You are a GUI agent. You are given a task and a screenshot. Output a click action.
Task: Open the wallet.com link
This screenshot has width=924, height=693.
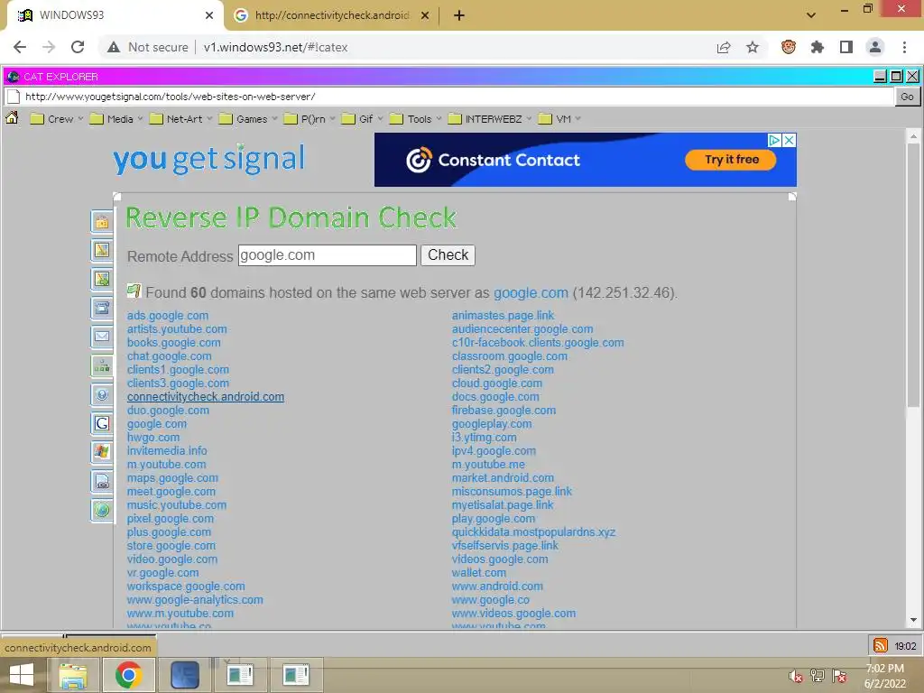[479, 572]
